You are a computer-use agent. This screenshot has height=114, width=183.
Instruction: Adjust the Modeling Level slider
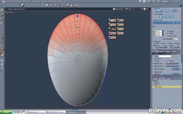[x=172, y=64]
